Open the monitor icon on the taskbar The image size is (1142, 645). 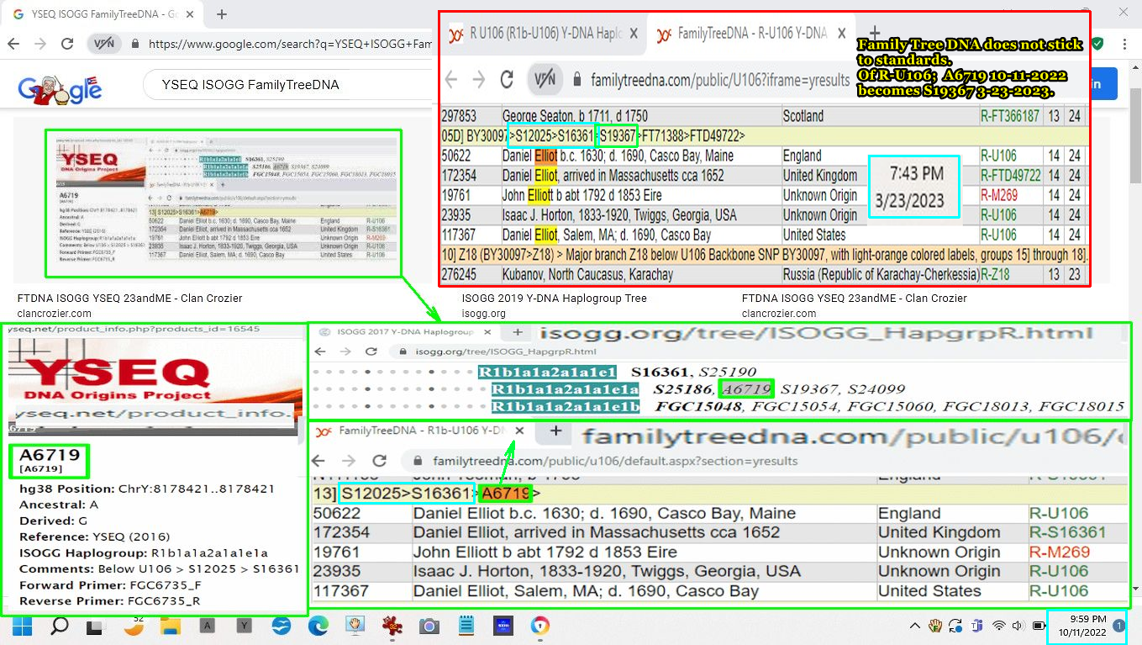click(x=355, y=626)
